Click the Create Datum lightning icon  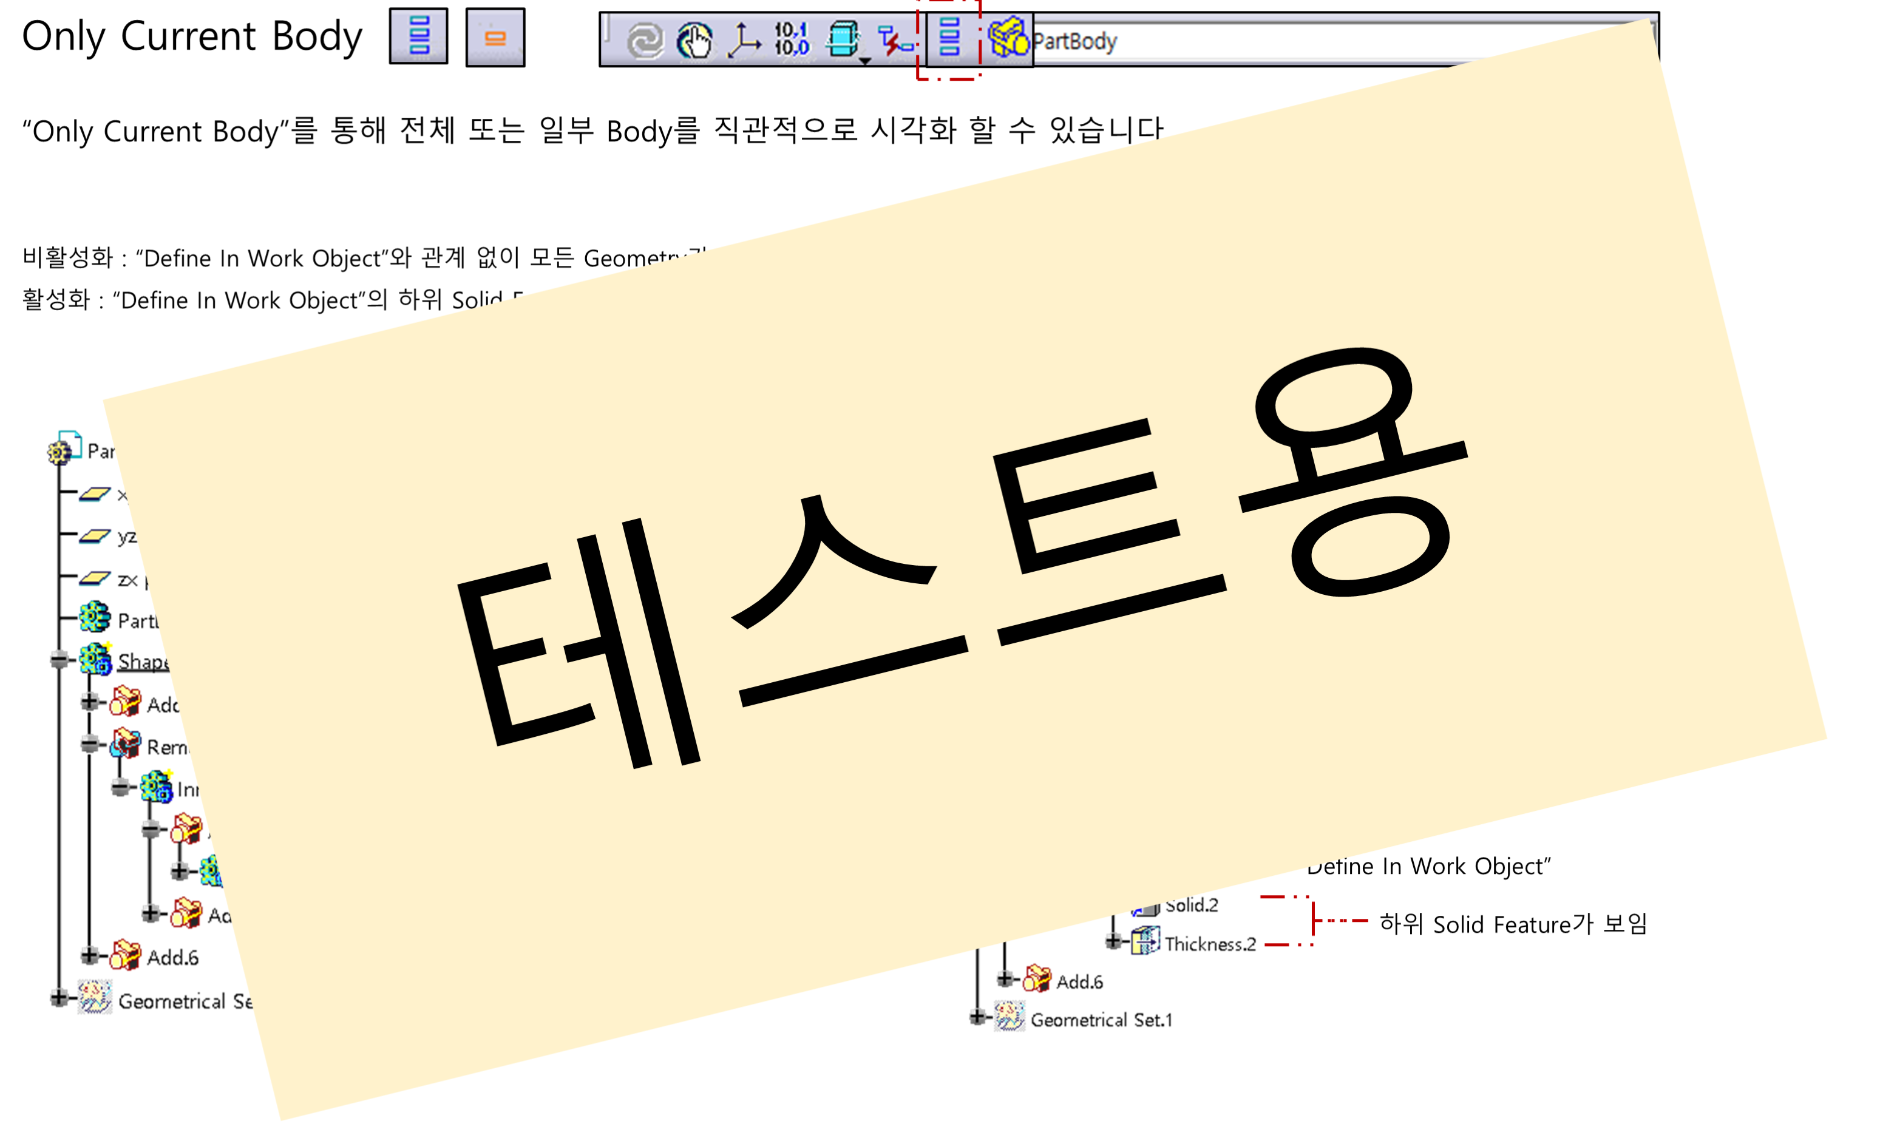(x=895, y=40)
